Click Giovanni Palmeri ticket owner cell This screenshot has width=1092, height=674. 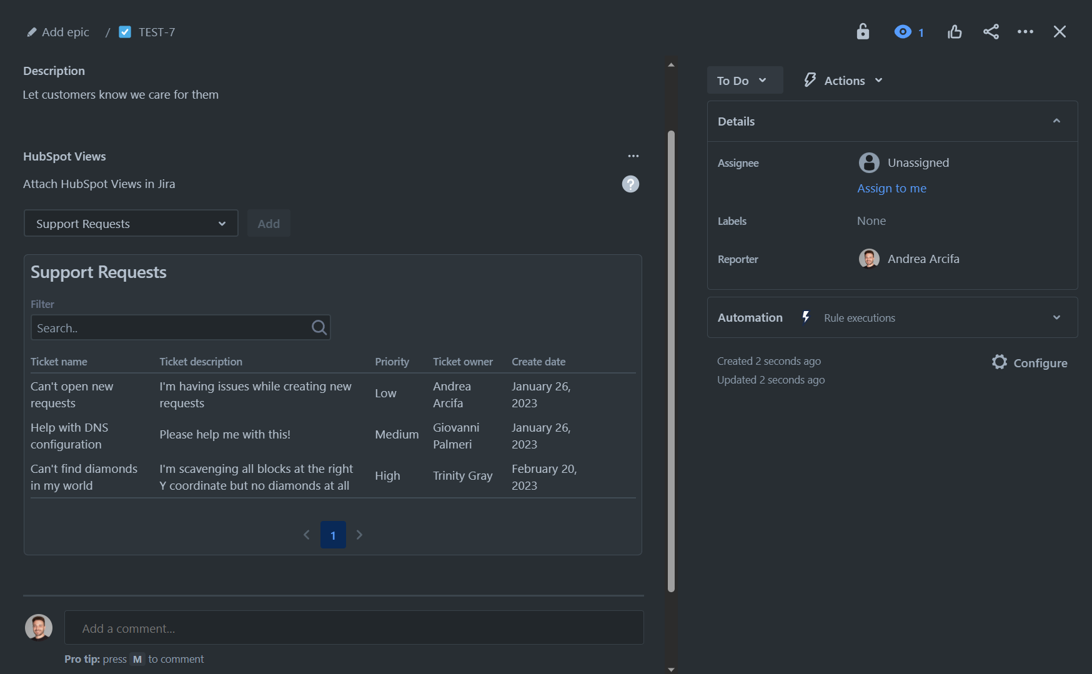[x=456, y=436]
